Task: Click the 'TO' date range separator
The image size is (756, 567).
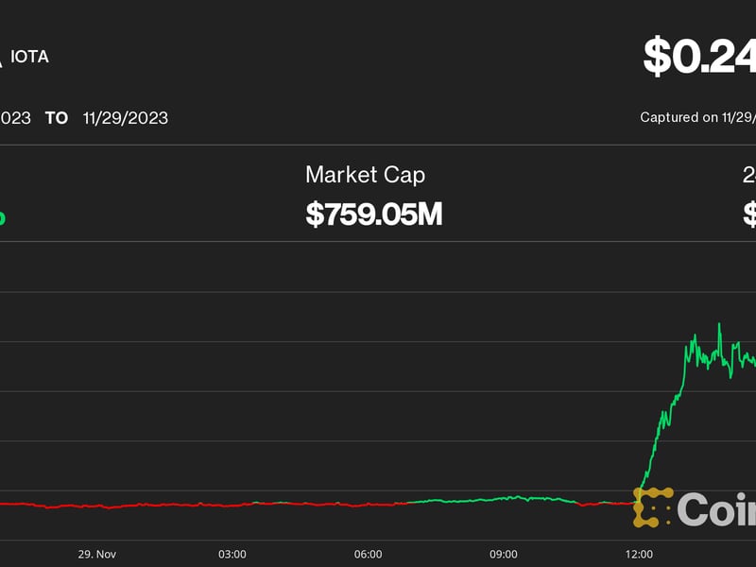Action: pos(57,118)
